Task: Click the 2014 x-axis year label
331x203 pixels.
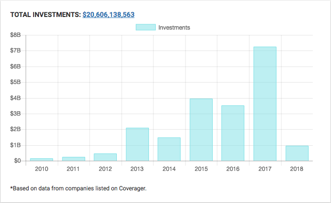Action: [169, 169]
